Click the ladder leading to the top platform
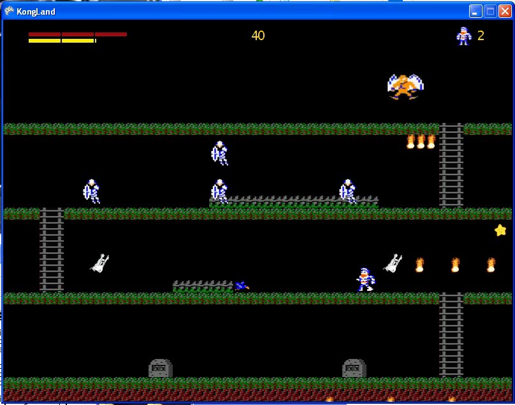 [x=451, y=166]
